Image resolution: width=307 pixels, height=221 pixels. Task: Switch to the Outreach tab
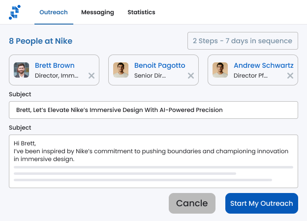click(54, 12)
